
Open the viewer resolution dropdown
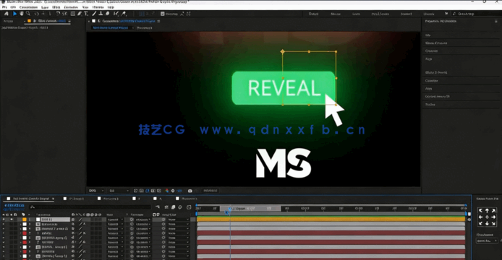point(119,191)
